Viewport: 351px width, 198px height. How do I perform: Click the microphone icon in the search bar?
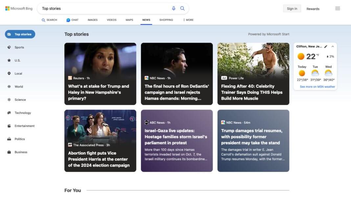(174, 8)
